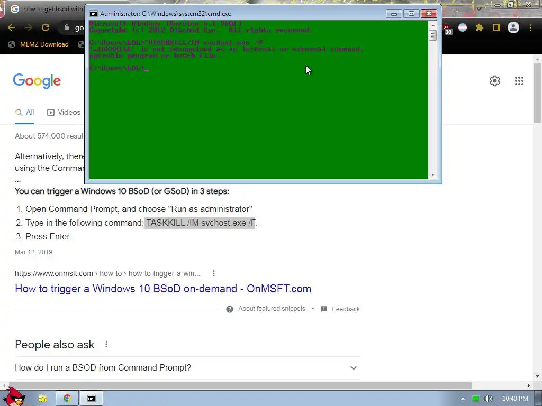Click the horizontal scrollbar right arrow
The image size is (542, 406).
point(529,385)
